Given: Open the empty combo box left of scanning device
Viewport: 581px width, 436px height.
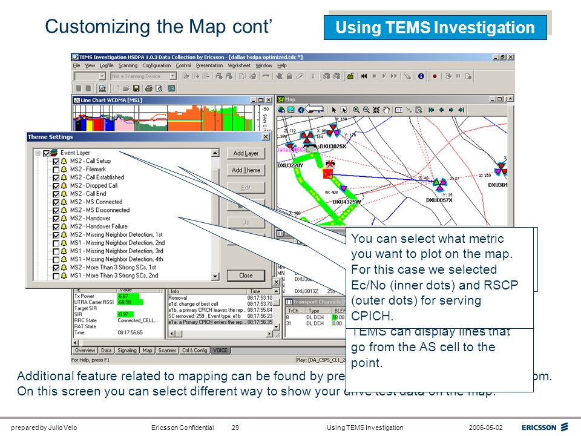Looking at the screenshot, I should point(102,76).
